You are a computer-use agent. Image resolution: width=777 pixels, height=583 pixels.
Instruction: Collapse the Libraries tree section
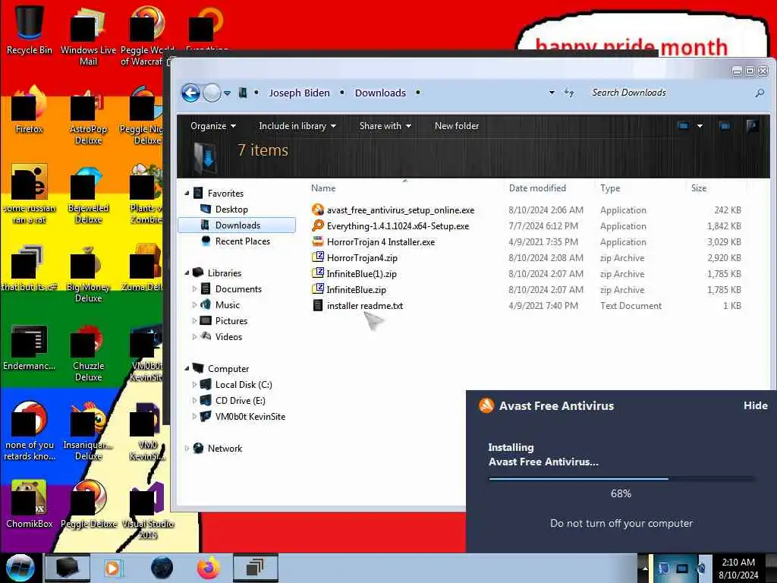coord(187,273)
